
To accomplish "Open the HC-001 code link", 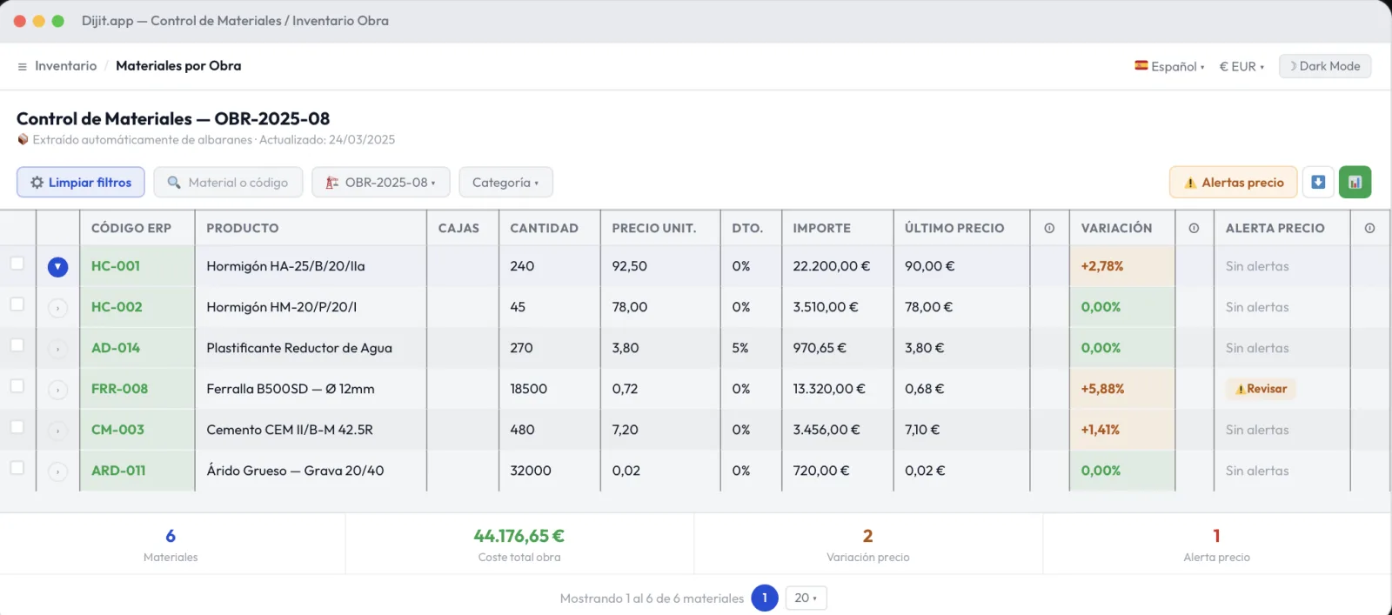I will [x=116, y=266].
